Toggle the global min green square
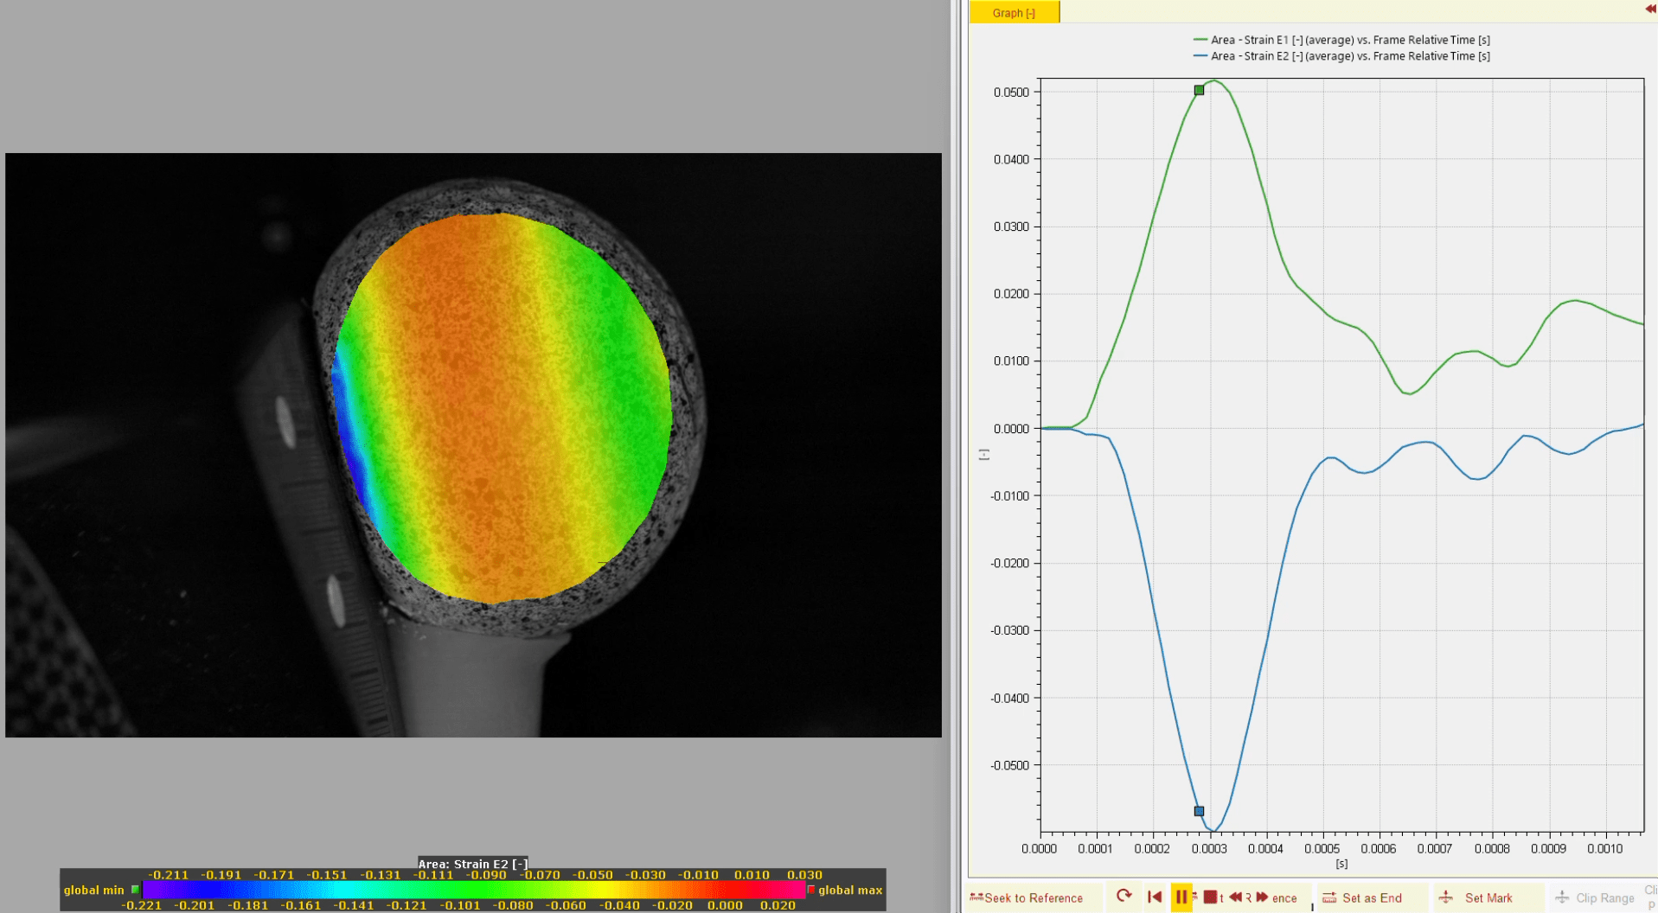 135,890
